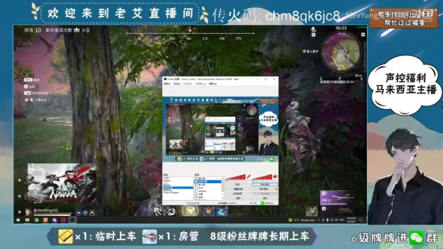This screenshot has height=249, width=443.
Task: Click the Tab key hint icon
Action: (x=27, y=93)
